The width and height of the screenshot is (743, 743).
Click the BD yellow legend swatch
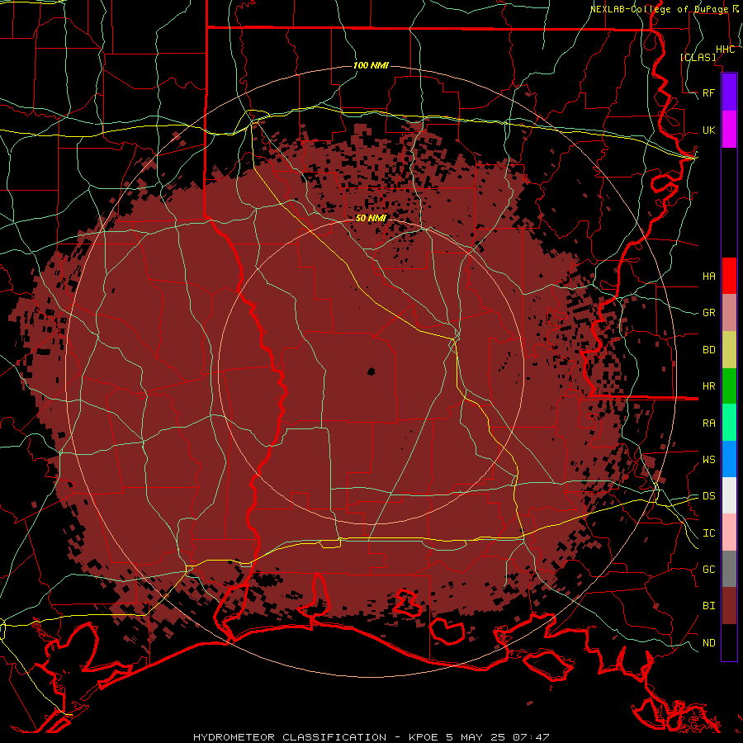point(729,349)
